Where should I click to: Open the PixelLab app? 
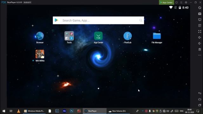128,36
